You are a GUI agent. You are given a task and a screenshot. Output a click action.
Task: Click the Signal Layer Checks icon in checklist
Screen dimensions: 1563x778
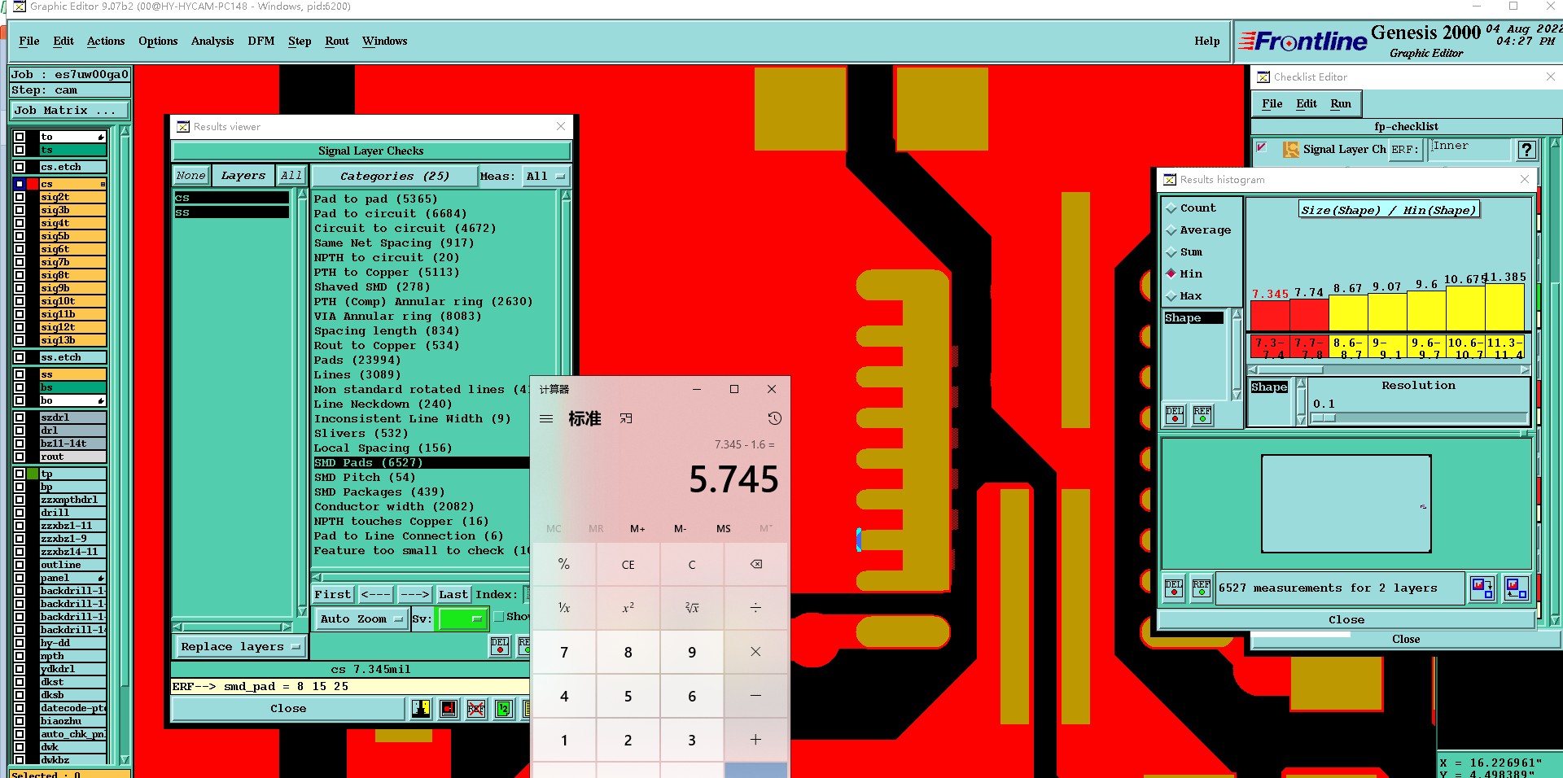pos(1291,150)
